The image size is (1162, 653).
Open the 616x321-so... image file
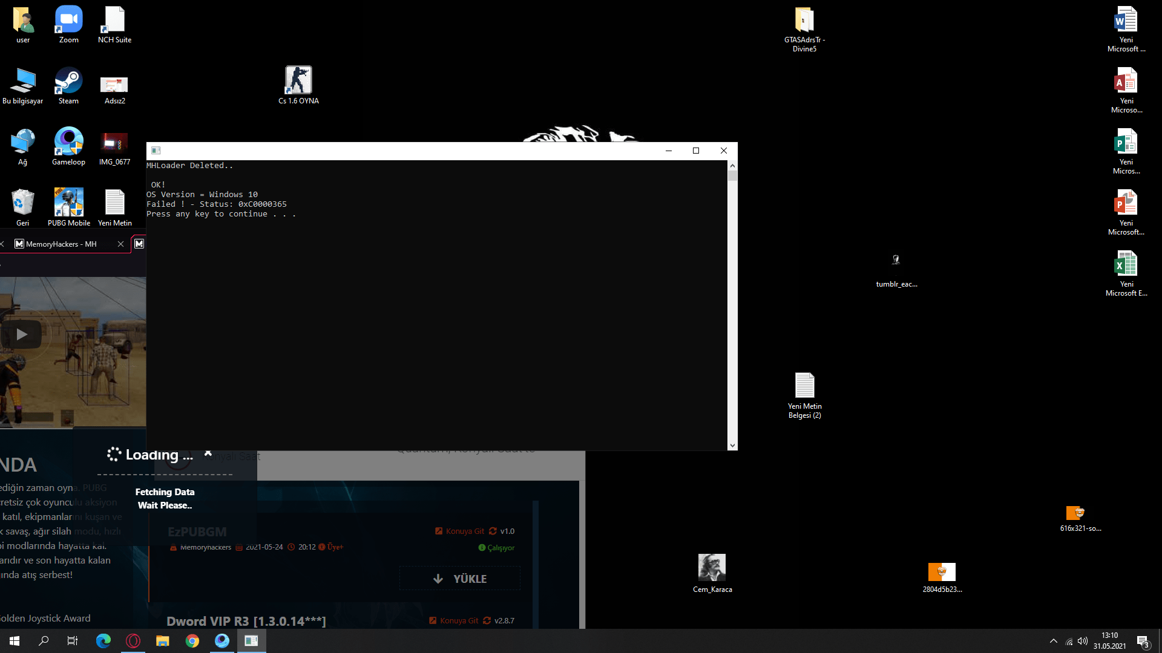pos(1080,519)
